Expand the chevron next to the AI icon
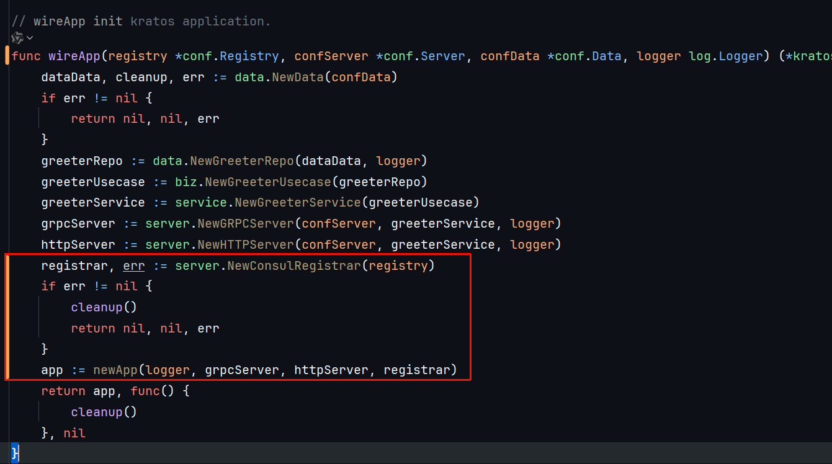 tap(30, 38)
